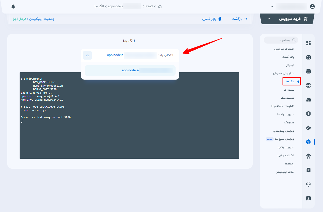Image resolution: width=323 pixels, height=212 pixels.
Task: Open the cloud transfer sidebar icon
Action: pos(308,156)
